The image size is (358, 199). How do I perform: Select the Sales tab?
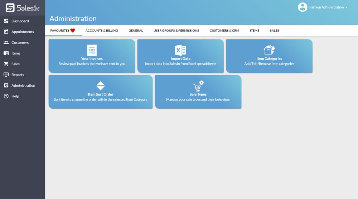coord(275,30)
